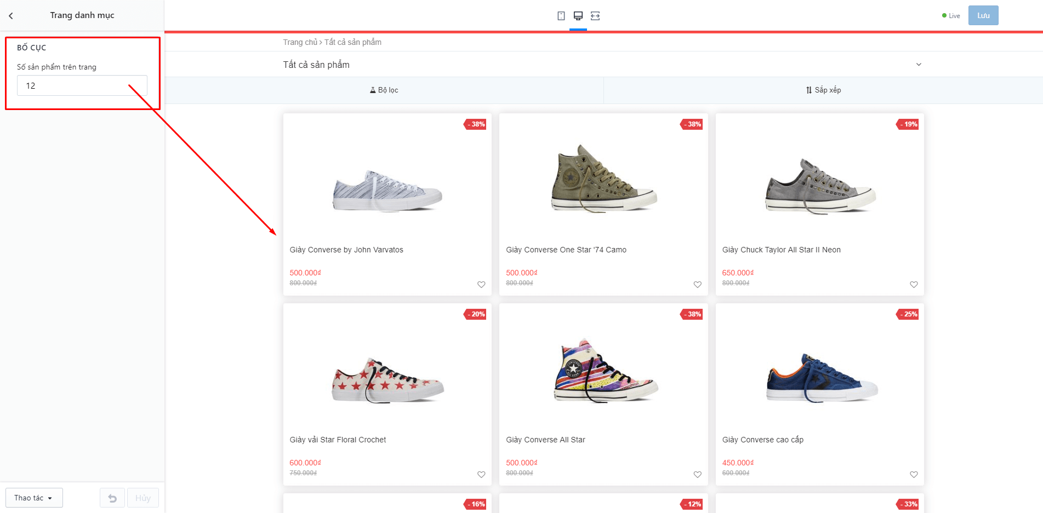
Task: Select the gray striped Converse shoe image
Action: tap(387, 191)
